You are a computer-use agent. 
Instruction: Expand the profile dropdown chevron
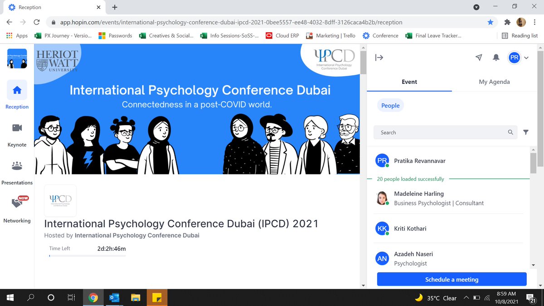[x=526, y=58]
